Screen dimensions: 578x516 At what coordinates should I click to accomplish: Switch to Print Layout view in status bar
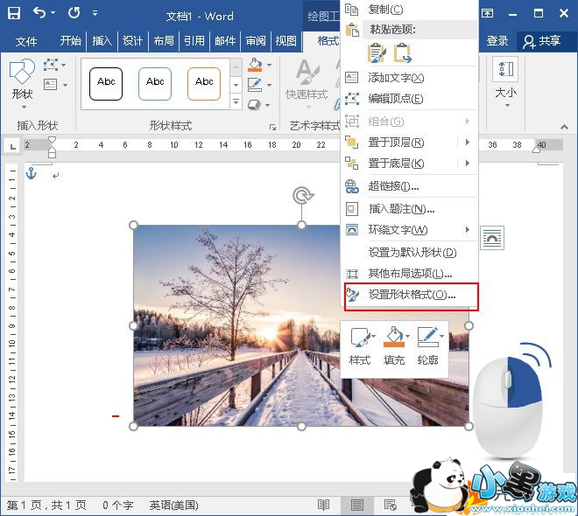click(356, 506)
